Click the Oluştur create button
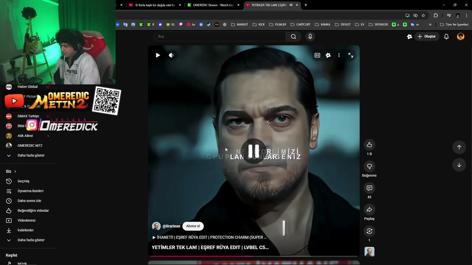The width and height of the screenshot is (472, 265). coord(426,36)
